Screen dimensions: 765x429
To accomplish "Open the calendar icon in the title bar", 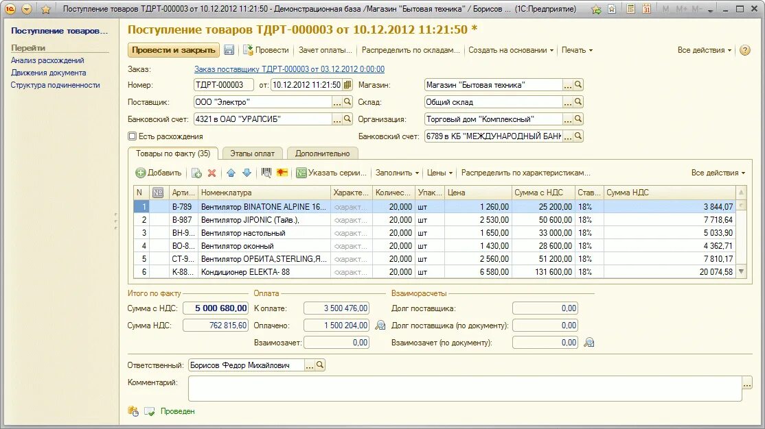I will pos(646,9).
